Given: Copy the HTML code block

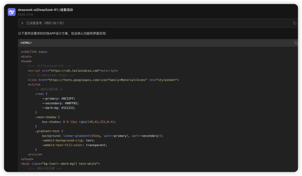Looking at the screenshot, I should pos(296,43).
